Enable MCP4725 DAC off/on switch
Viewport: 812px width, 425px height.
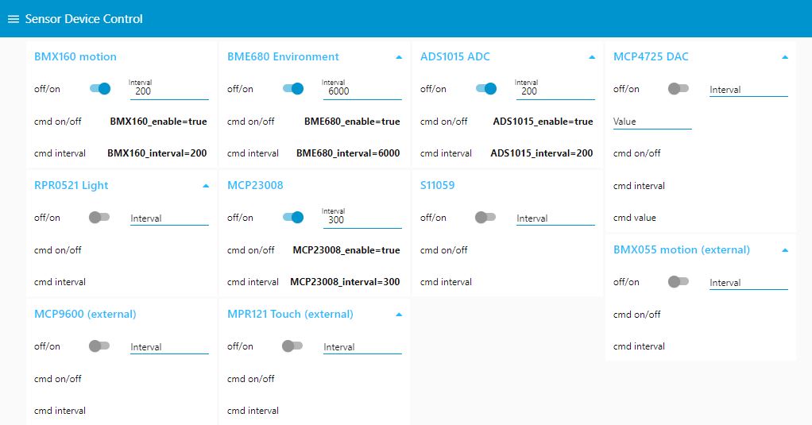[679, 88]
